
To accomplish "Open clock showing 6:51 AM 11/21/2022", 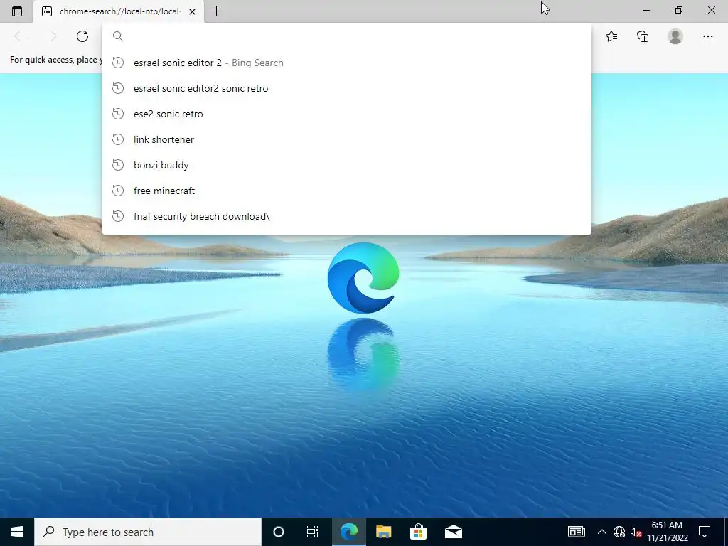I will coord(668,532).
